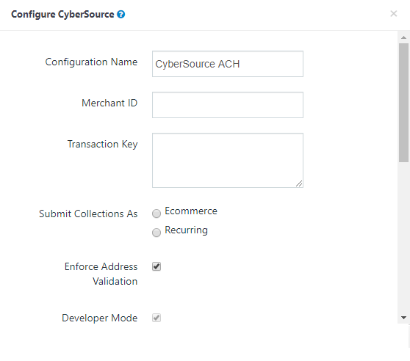Click the Configuration Name text field

point(228,64)
